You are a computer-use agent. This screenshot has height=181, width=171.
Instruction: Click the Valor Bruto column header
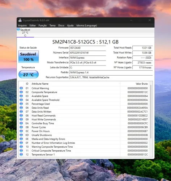point(135,84)
